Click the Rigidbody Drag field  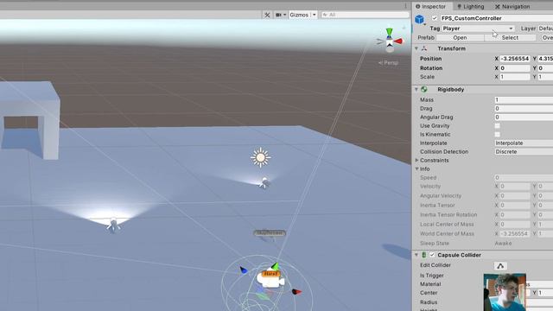pyautogui.click(x=524, y=109)
